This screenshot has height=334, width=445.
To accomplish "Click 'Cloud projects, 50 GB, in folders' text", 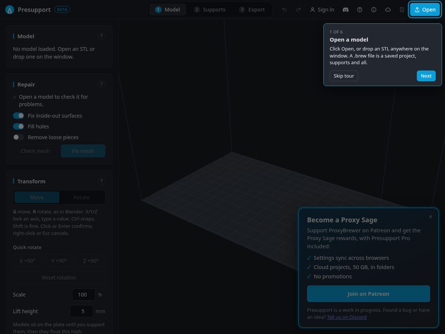I will pyautogui.click(x=354, y=267).
